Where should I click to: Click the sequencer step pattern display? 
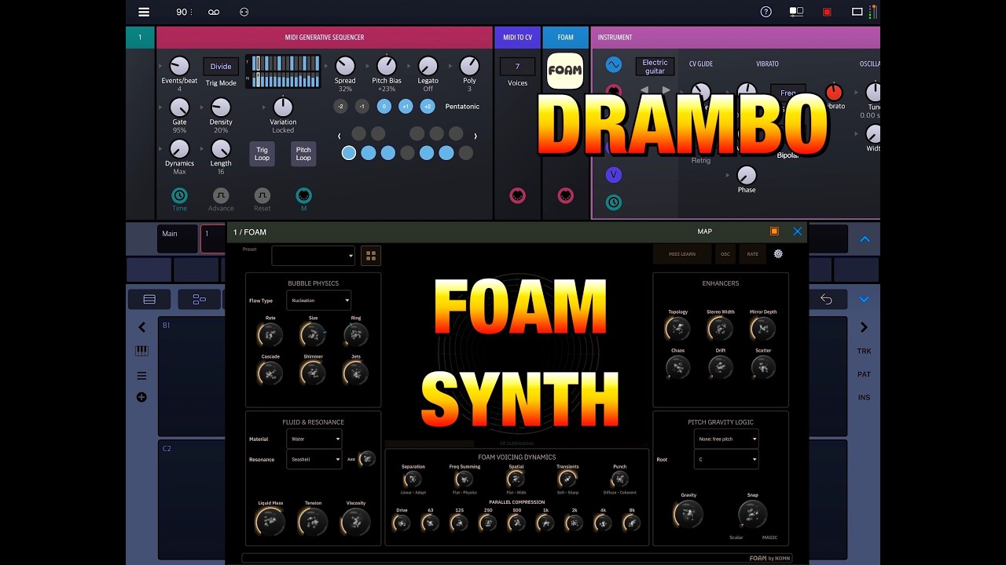click(x=283, y=71)
